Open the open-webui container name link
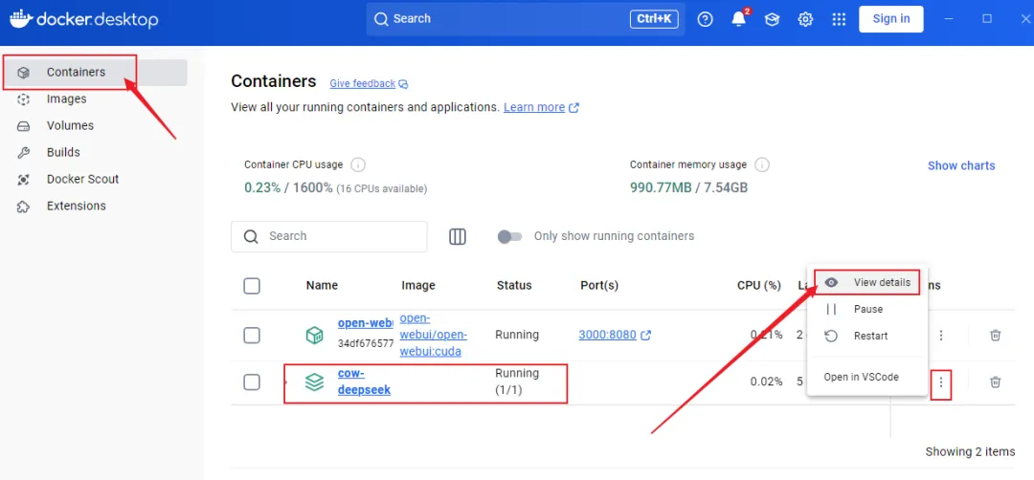 click(366, 323)
